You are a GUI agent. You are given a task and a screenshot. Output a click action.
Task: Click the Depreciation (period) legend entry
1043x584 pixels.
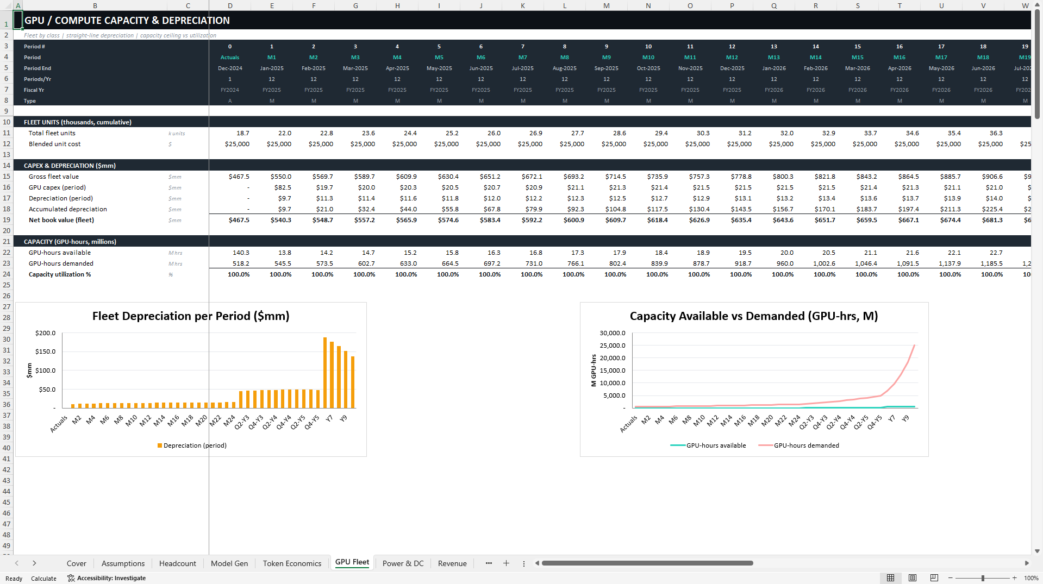192,445
